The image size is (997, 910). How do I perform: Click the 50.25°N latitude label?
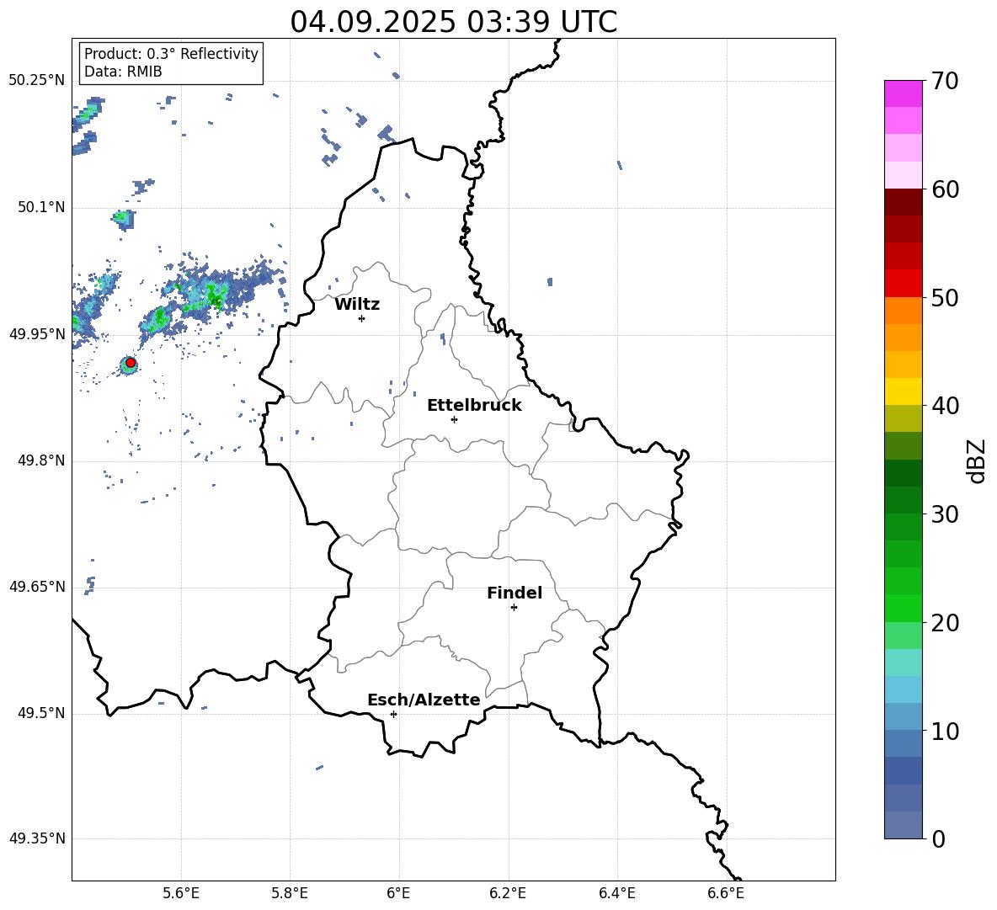coord(37,81)
